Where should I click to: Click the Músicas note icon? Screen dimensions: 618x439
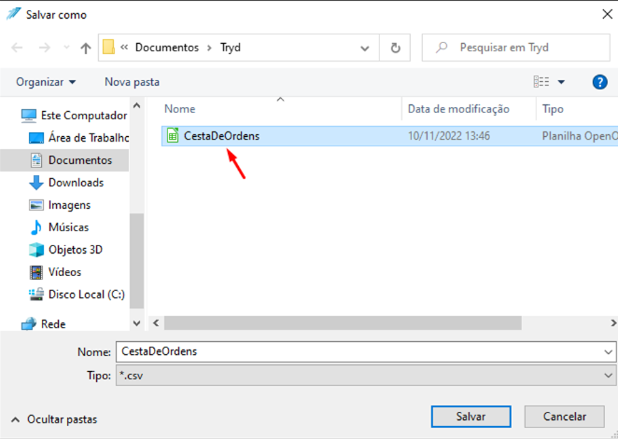36,227
